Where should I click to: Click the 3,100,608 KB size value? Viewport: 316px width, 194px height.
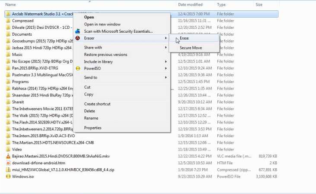[x=266, y=176]
